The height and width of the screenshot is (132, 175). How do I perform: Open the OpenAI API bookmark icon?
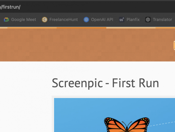click(x=86, y=20)
